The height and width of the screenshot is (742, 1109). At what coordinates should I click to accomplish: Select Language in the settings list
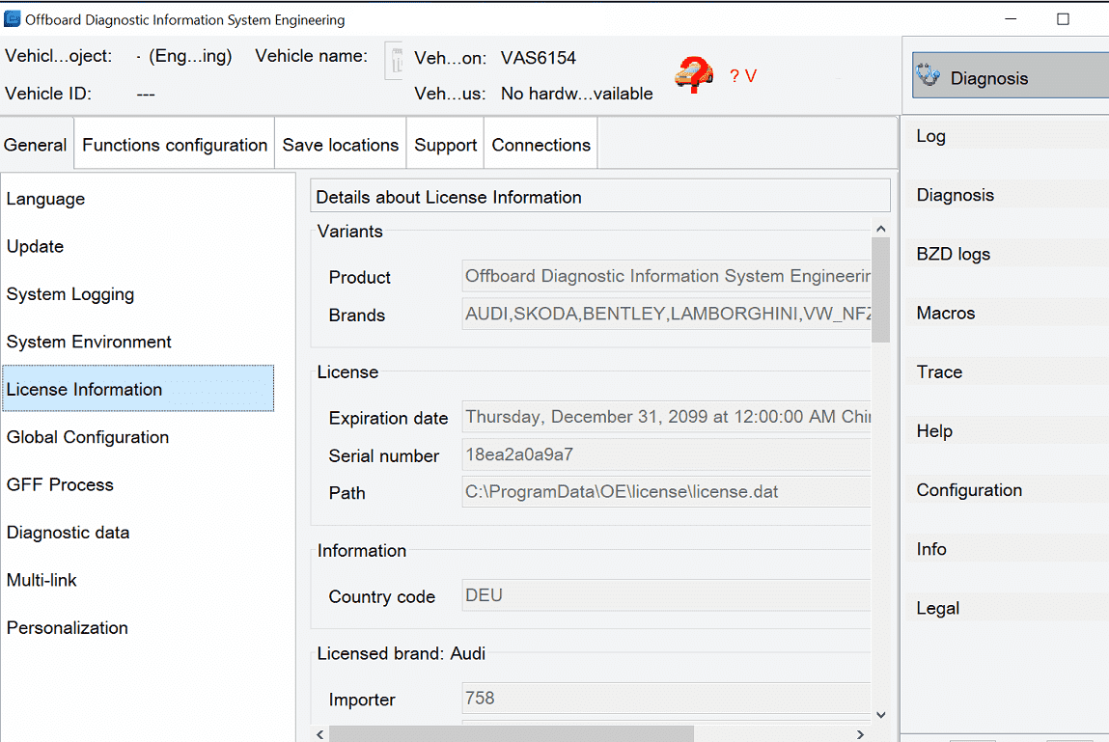[x=45, y=199]
